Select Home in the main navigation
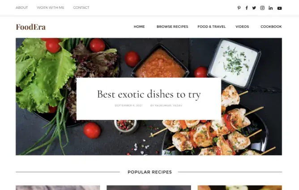Screen dimensions: 299x190 [139, 27]
